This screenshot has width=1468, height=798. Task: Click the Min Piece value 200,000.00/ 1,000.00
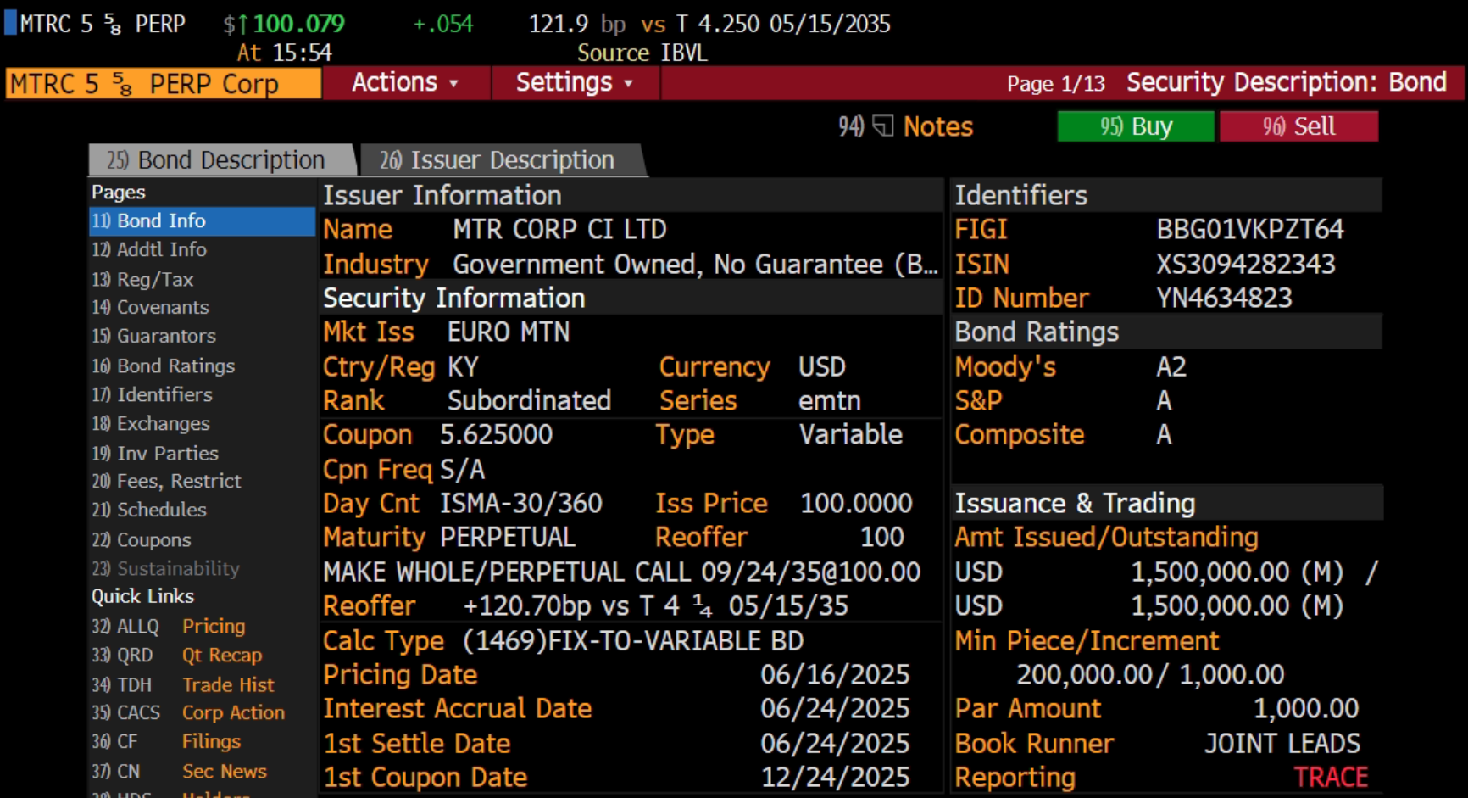coord(1150,675)
